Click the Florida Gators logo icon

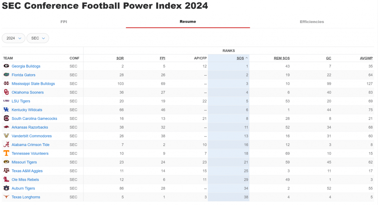(6, 75)
